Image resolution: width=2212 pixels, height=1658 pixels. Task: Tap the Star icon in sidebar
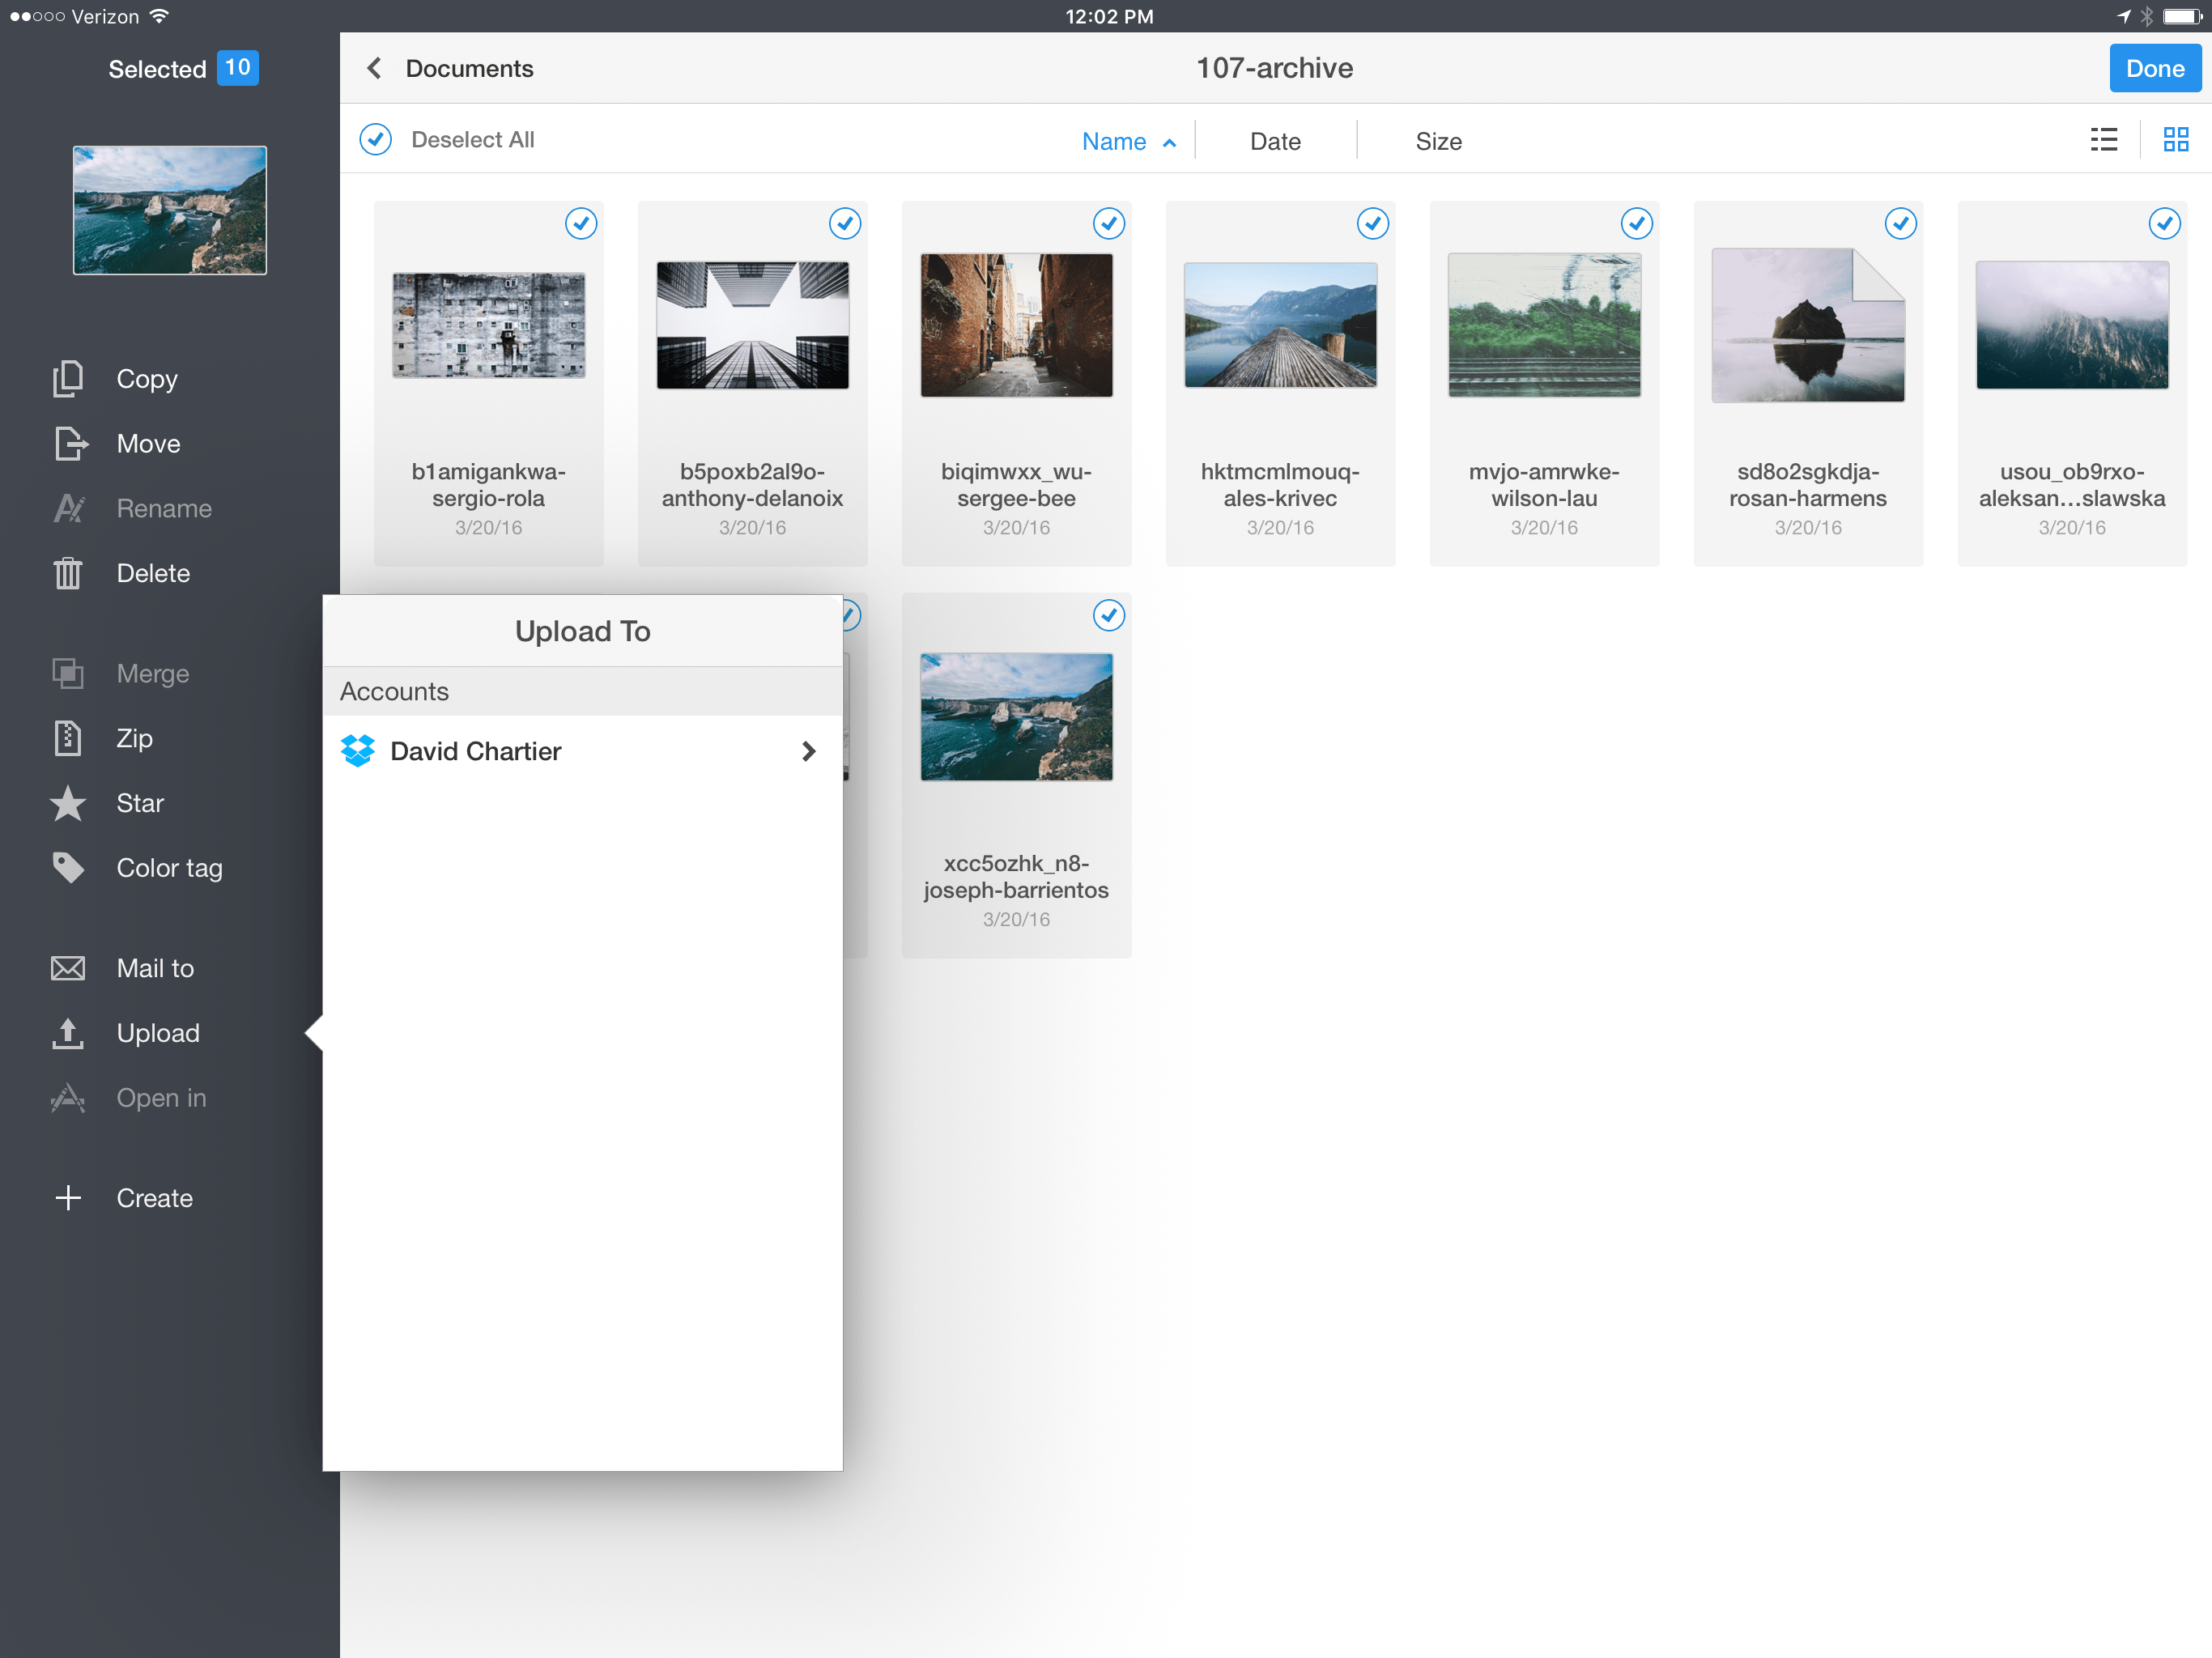tap(68, 803)
